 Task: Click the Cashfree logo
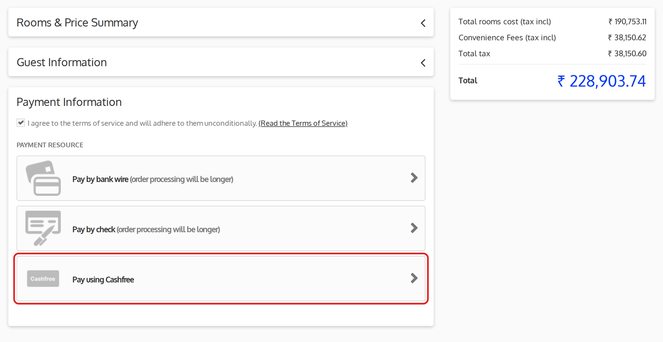[x=43, y=279]
